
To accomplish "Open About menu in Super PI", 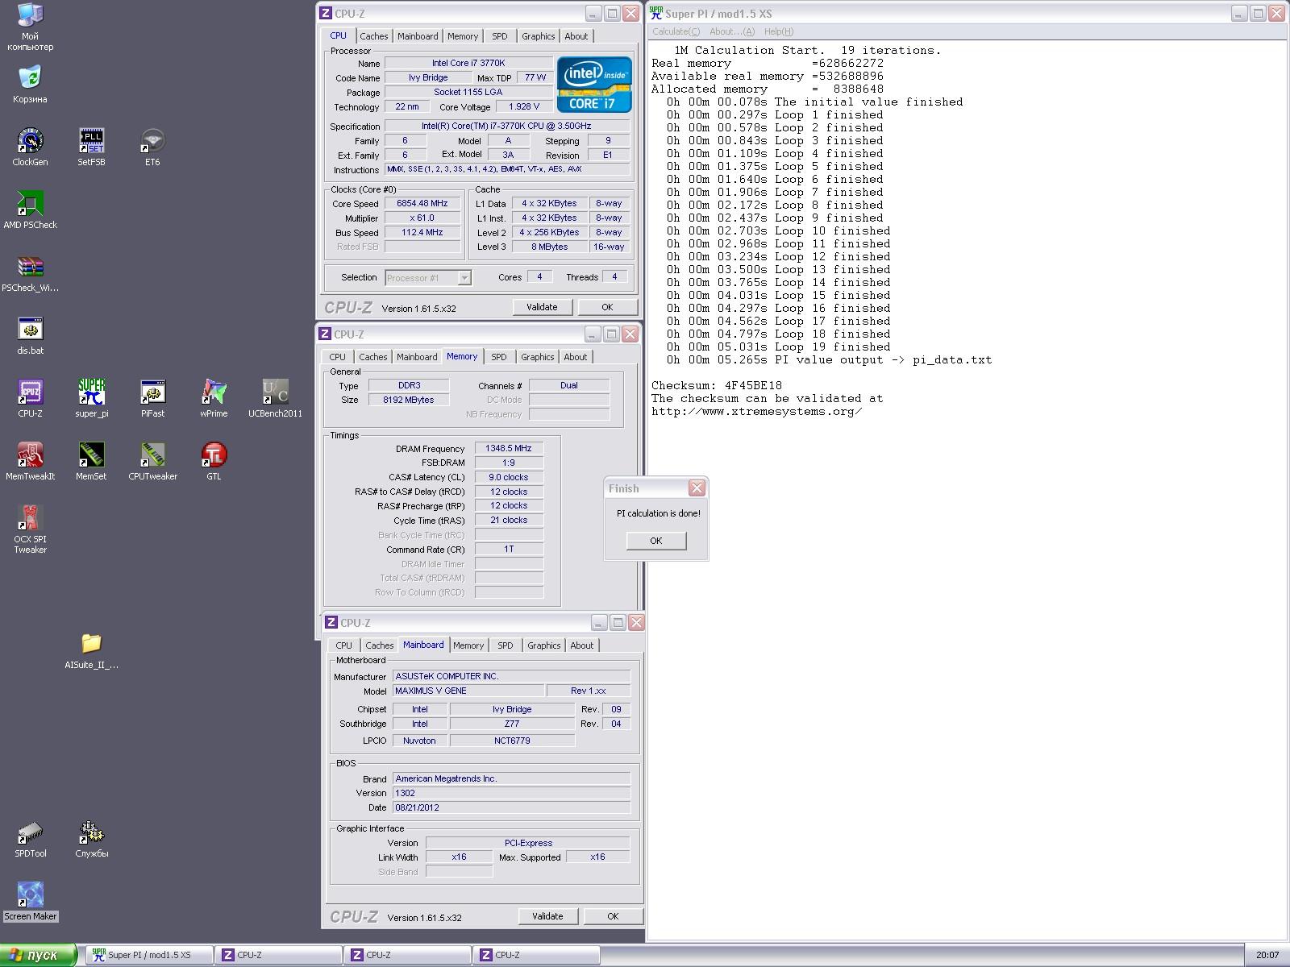I will (732, 31).
